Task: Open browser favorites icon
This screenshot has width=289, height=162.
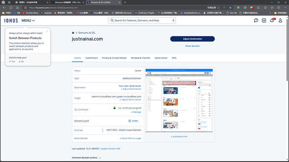Action: pyautogui.click(x=272, y=8)
